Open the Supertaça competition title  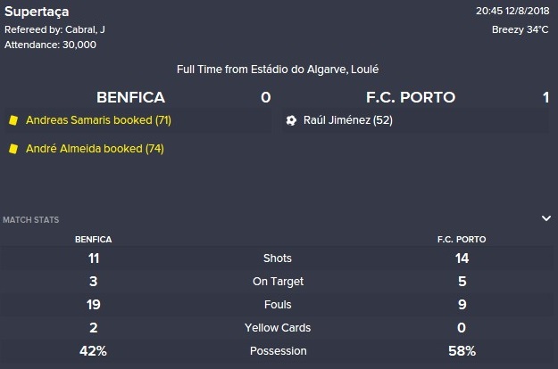(x=37, y=12)
